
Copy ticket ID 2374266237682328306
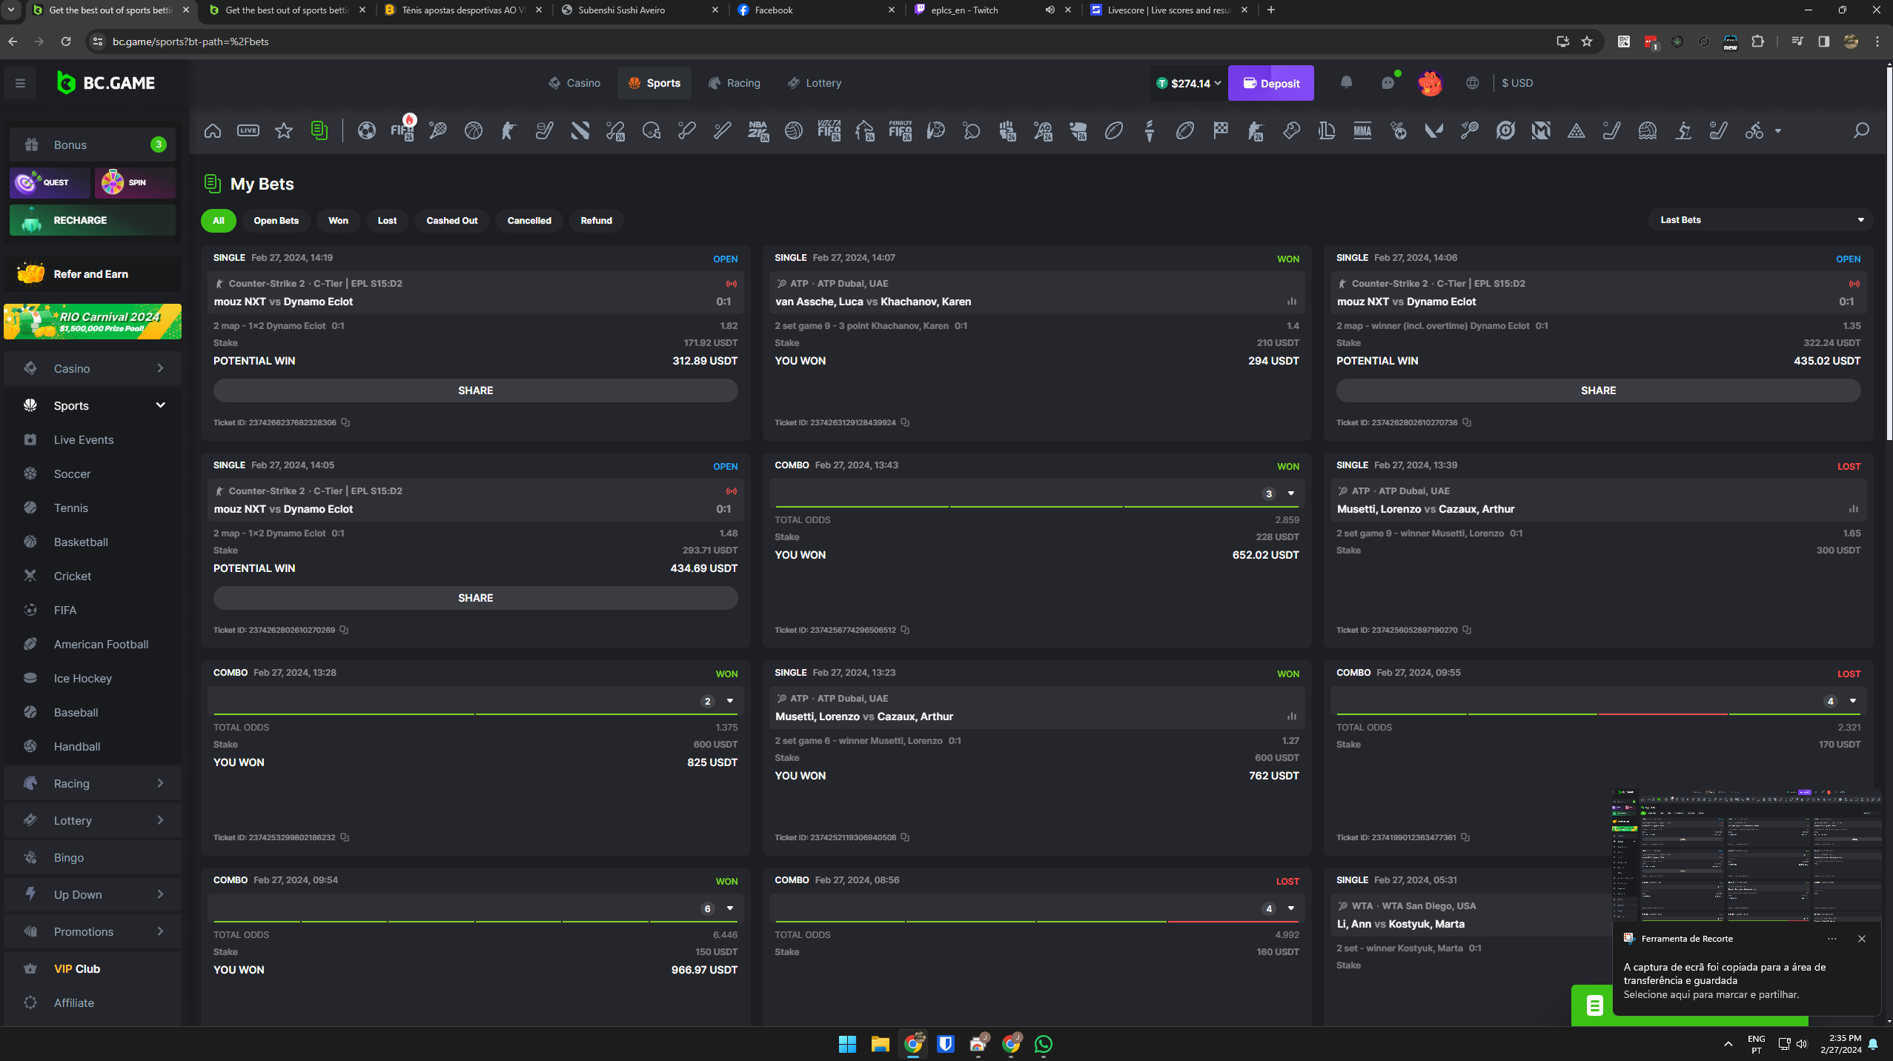(345, 422)
